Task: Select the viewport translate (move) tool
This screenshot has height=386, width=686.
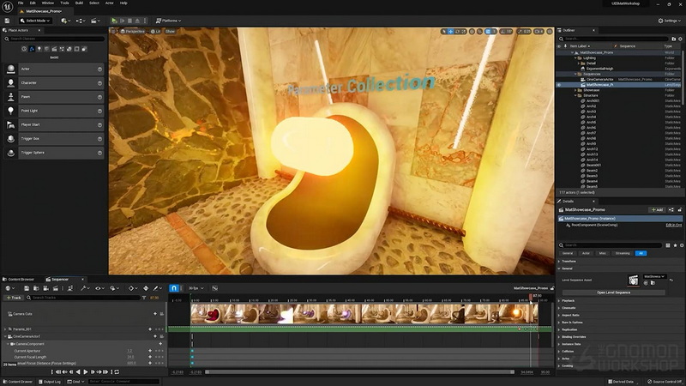Action: (x=451, y=32)
